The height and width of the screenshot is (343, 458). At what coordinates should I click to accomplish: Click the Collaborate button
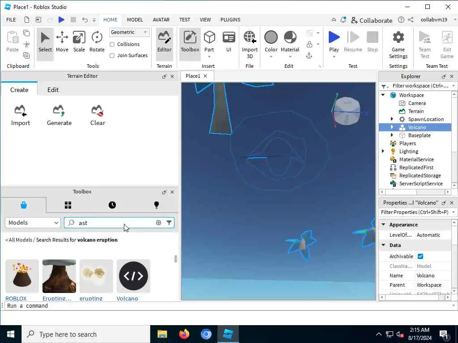coord(372,20)
